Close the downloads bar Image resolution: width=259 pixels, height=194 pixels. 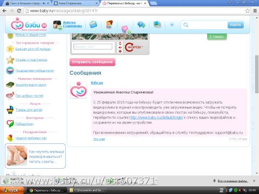tap(254, 181)
